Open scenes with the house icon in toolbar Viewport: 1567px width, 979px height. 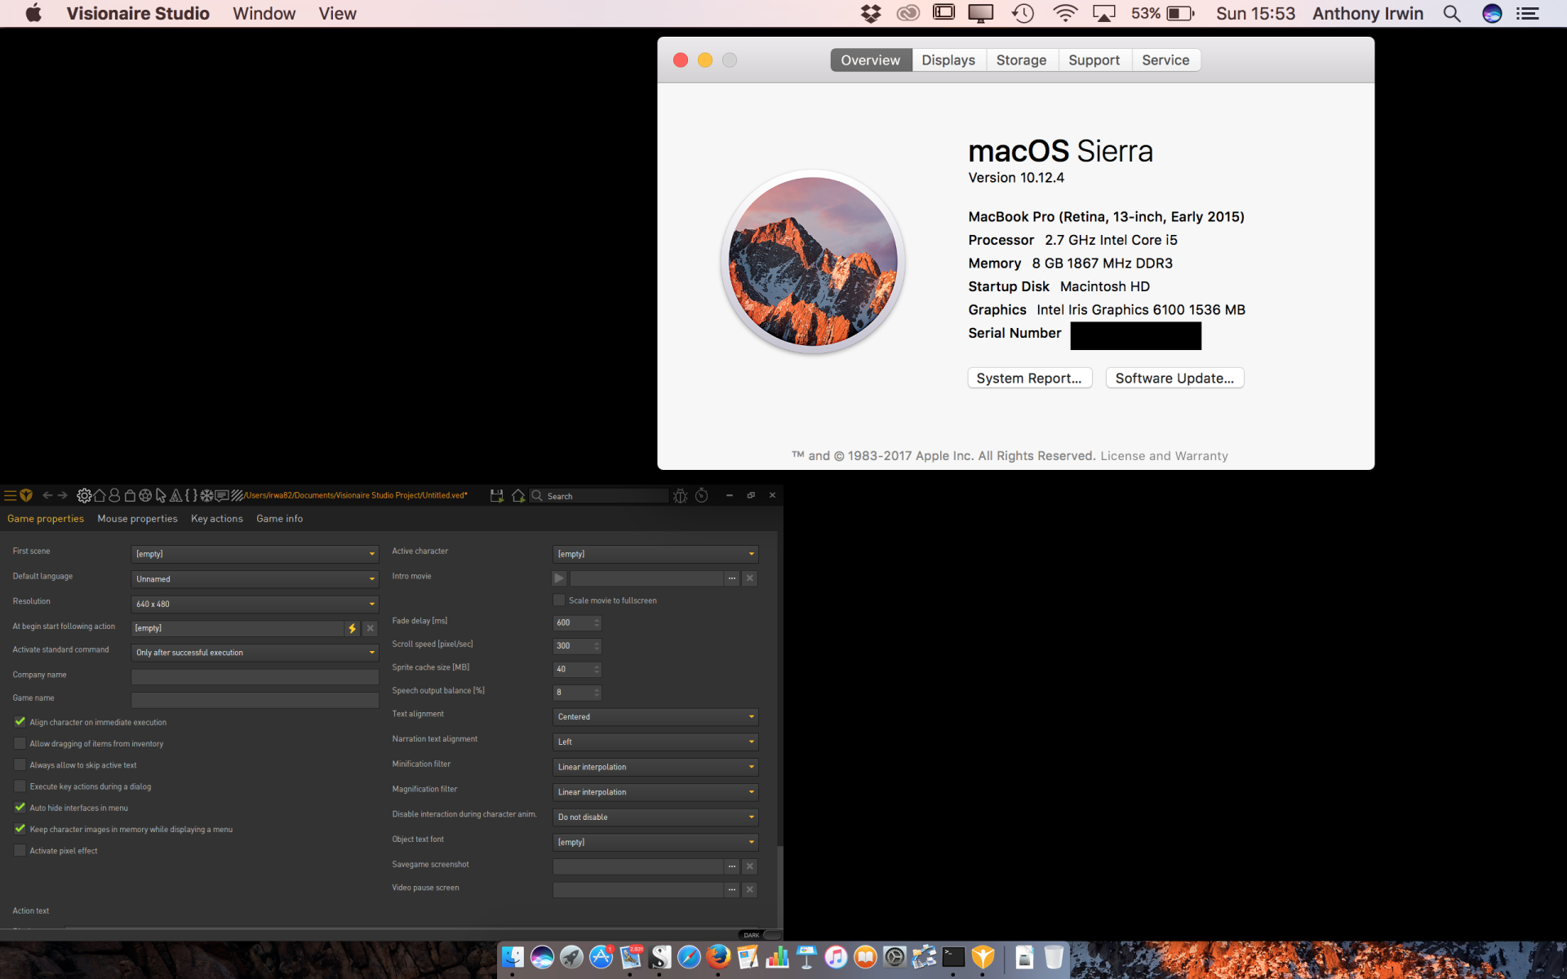tap(100, 495)
